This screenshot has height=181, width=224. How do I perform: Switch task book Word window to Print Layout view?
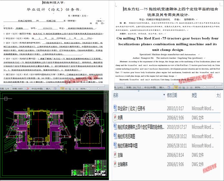coord(62,89)
